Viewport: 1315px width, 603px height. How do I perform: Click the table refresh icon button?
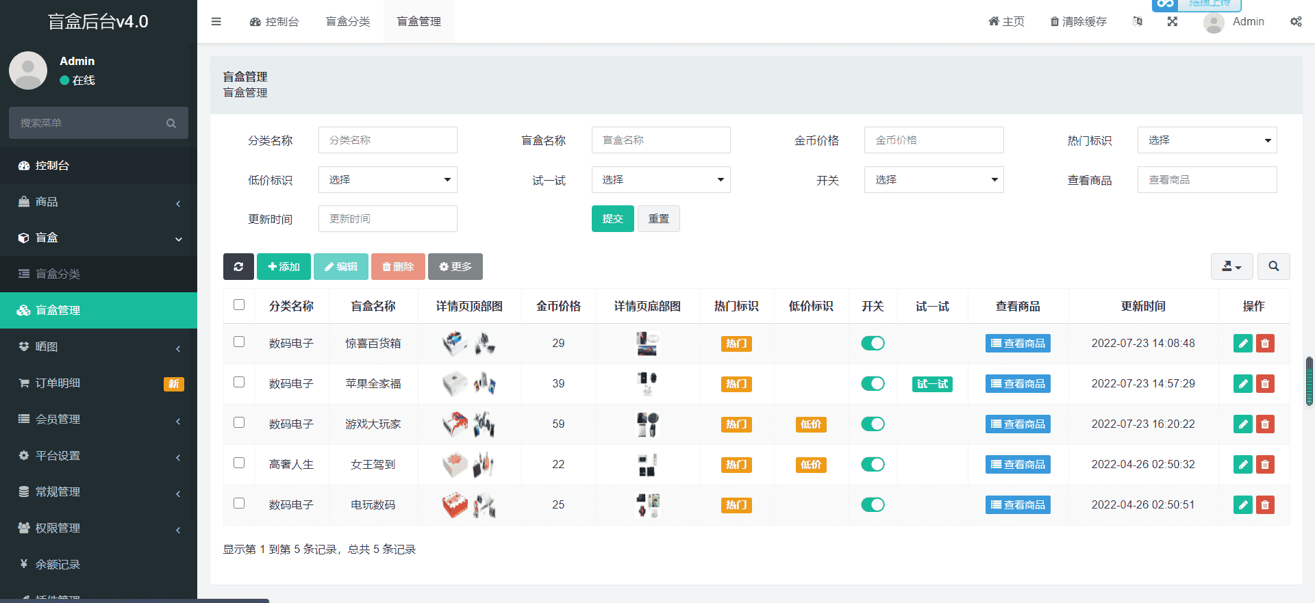238,267
